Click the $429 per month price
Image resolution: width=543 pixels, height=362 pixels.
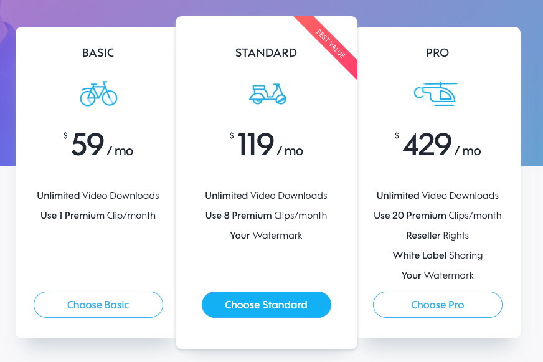[x=438, y=145]
